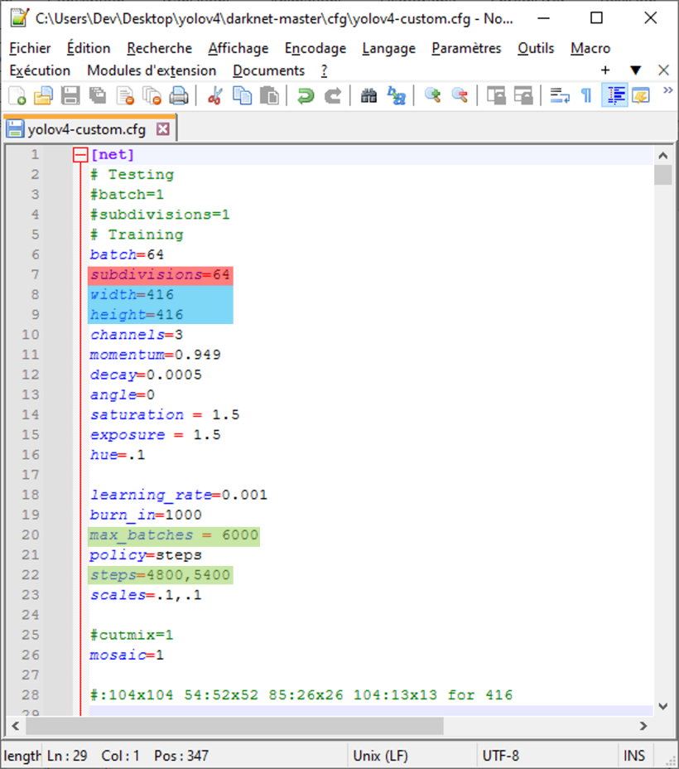Zoom out with the magnifier minus icon
Screen dimensions: 679x769
460,95
